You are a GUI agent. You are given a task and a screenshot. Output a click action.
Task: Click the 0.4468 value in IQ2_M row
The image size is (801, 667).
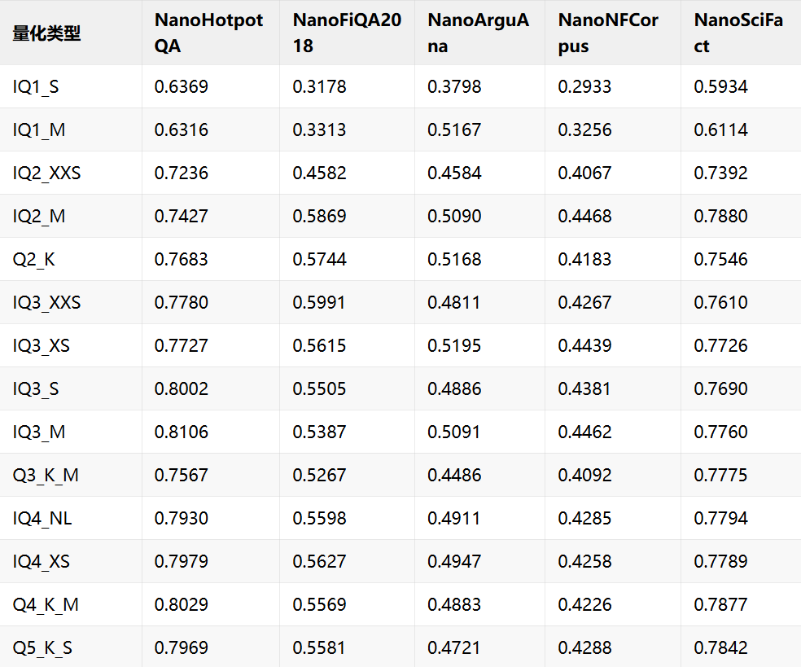pyautogui.click(x=584, y=216)
